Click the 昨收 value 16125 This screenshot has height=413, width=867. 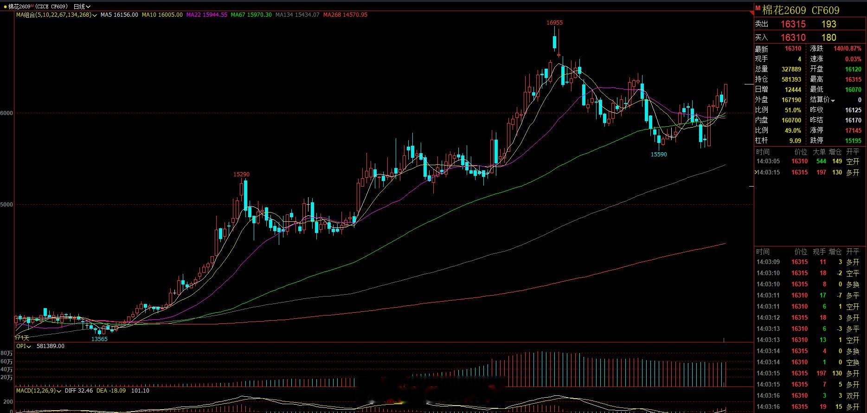coord(854,110)
